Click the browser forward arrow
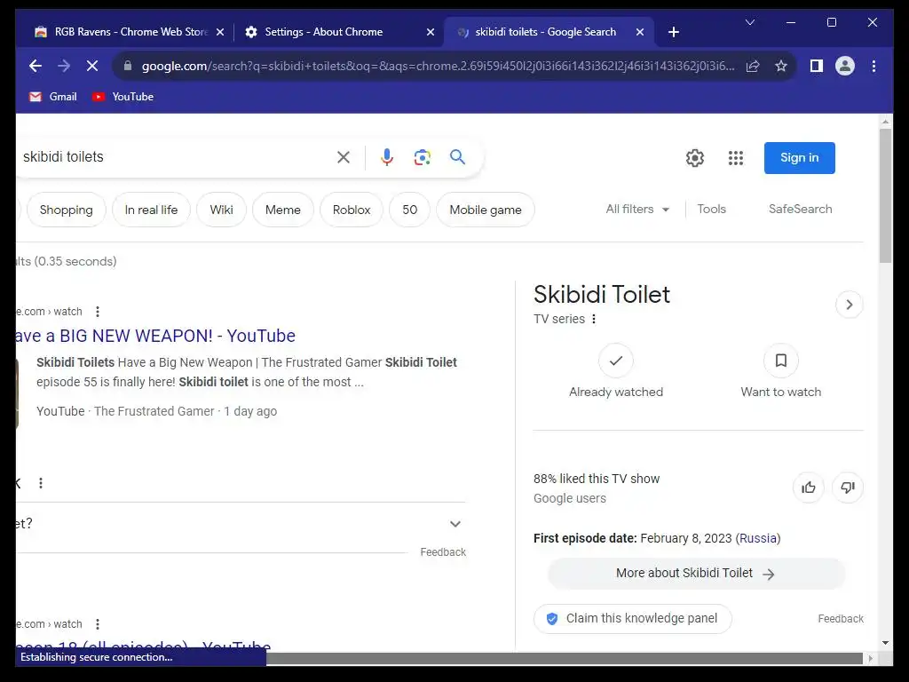The height and width of the screenshot is (682, 909). 64,66
